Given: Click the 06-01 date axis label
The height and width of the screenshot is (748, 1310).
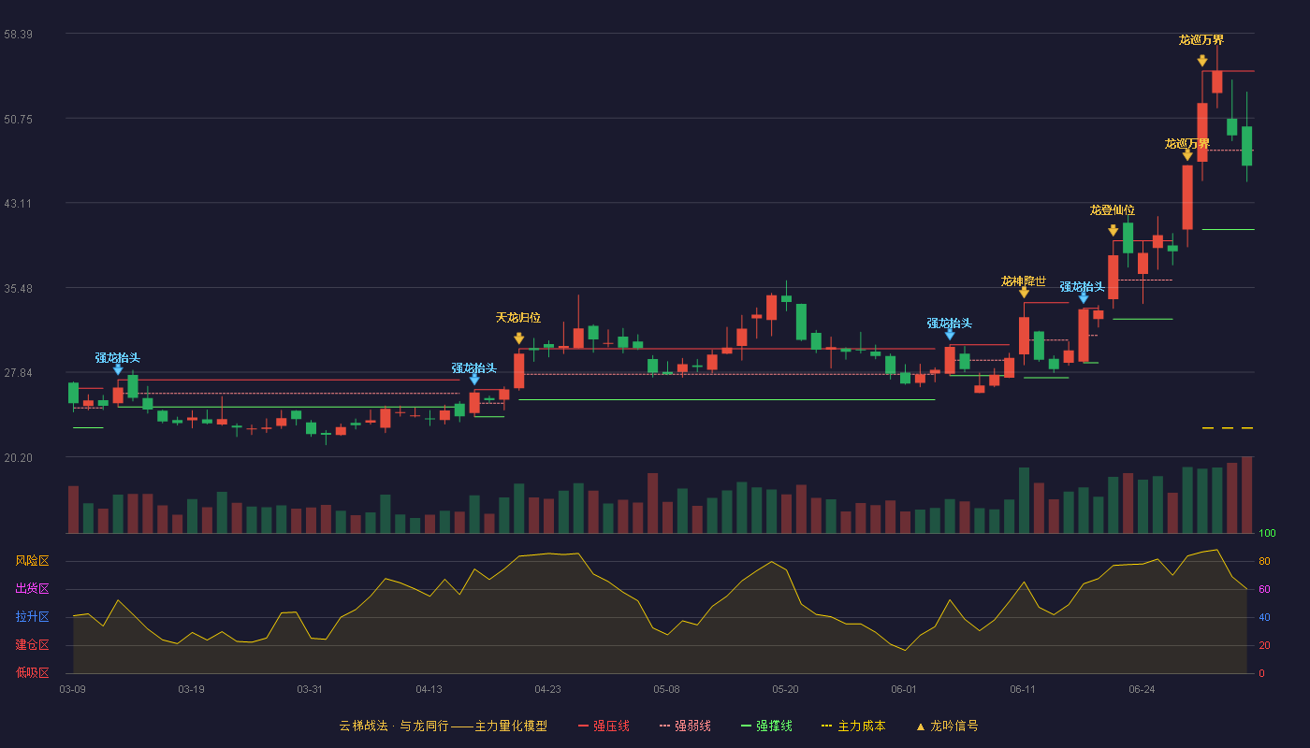Looking at the screenshot, I should [904, 689].
